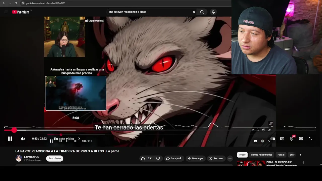
Task: Open the YouTube guide hamburger menu
Action: [6, 12]
